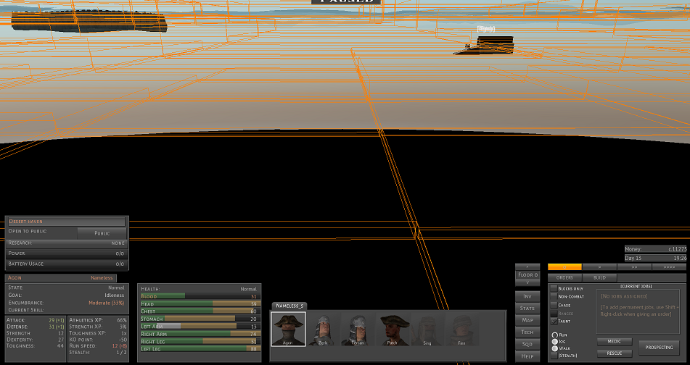Viewport: 690px width, 365px height.
Task: Click the Money display showing c.11275
Action: pos(655,249)
